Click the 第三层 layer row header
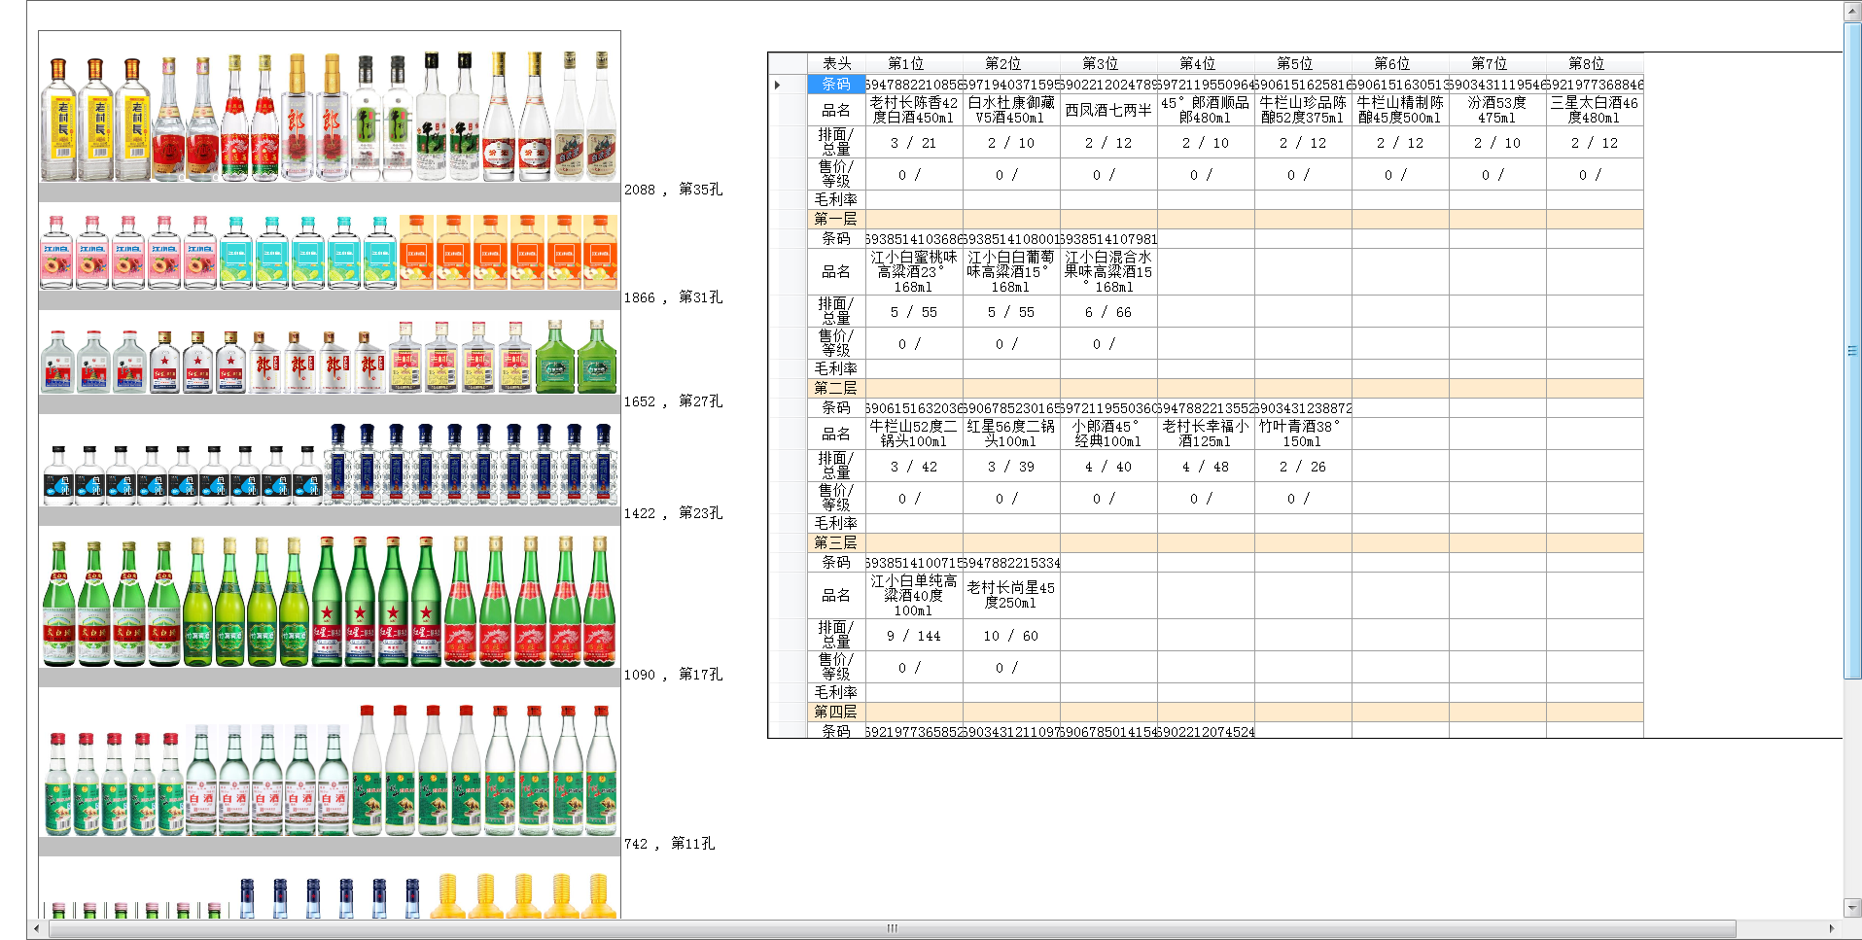The width and height of the screenshot is (1862, 940). click(835, 543)
